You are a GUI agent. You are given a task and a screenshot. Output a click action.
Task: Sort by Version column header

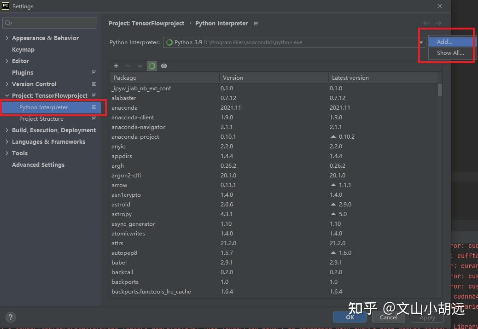[274, 78]
